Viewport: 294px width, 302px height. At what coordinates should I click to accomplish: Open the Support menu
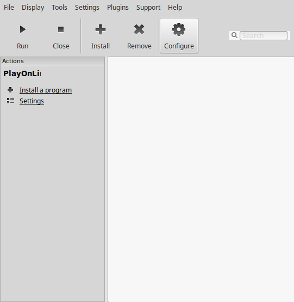pos(148,8)
